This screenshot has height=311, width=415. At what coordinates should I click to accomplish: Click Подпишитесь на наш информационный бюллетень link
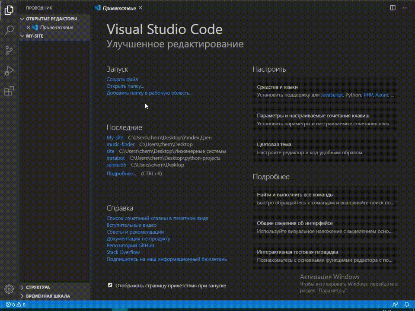click(x=166, y=259)
